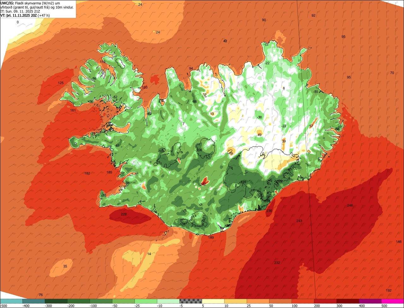Pick the yellow-orange 10 to 25 legend swatch
The width and height of the screenshot is (404, 308).
235,301
